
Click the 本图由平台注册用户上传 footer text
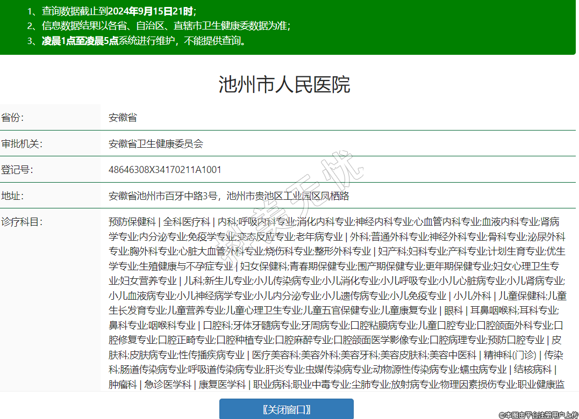pos(538,415)
